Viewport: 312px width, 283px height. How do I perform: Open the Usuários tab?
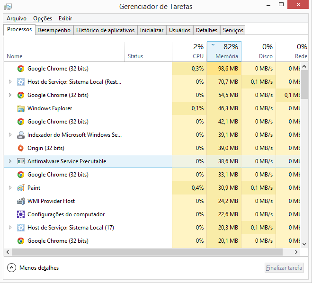(180, 30)
